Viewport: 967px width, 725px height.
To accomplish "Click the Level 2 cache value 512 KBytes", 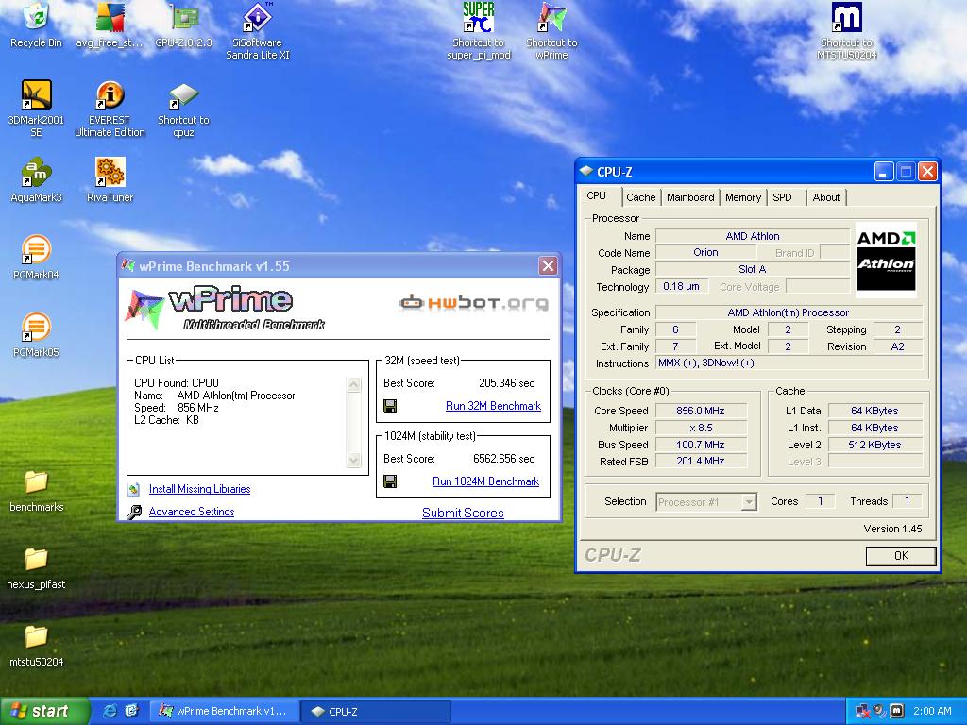I will pyautogui.click(x=874, y=445).
